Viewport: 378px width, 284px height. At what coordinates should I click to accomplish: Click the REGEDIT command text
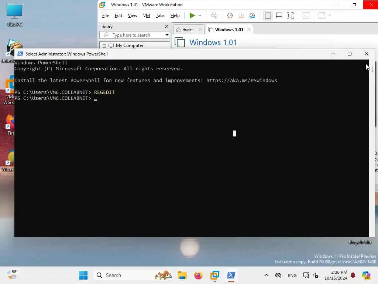click(104, 92)
